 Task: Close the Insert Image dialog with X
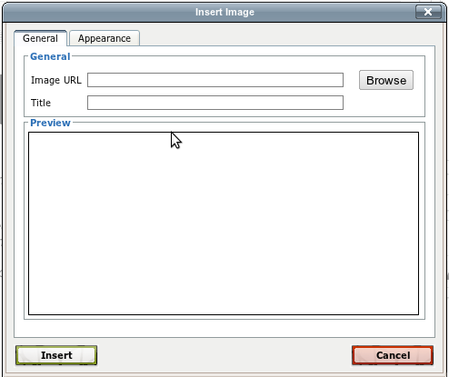click(x=428, y=12)
